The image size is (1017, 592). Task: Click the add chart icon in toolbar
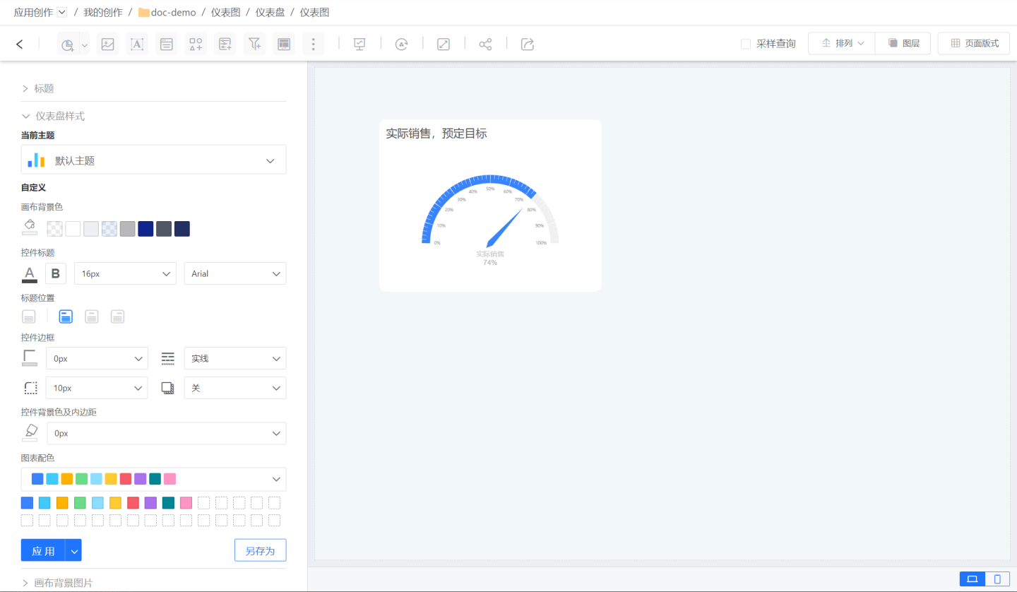pos(68,44)
